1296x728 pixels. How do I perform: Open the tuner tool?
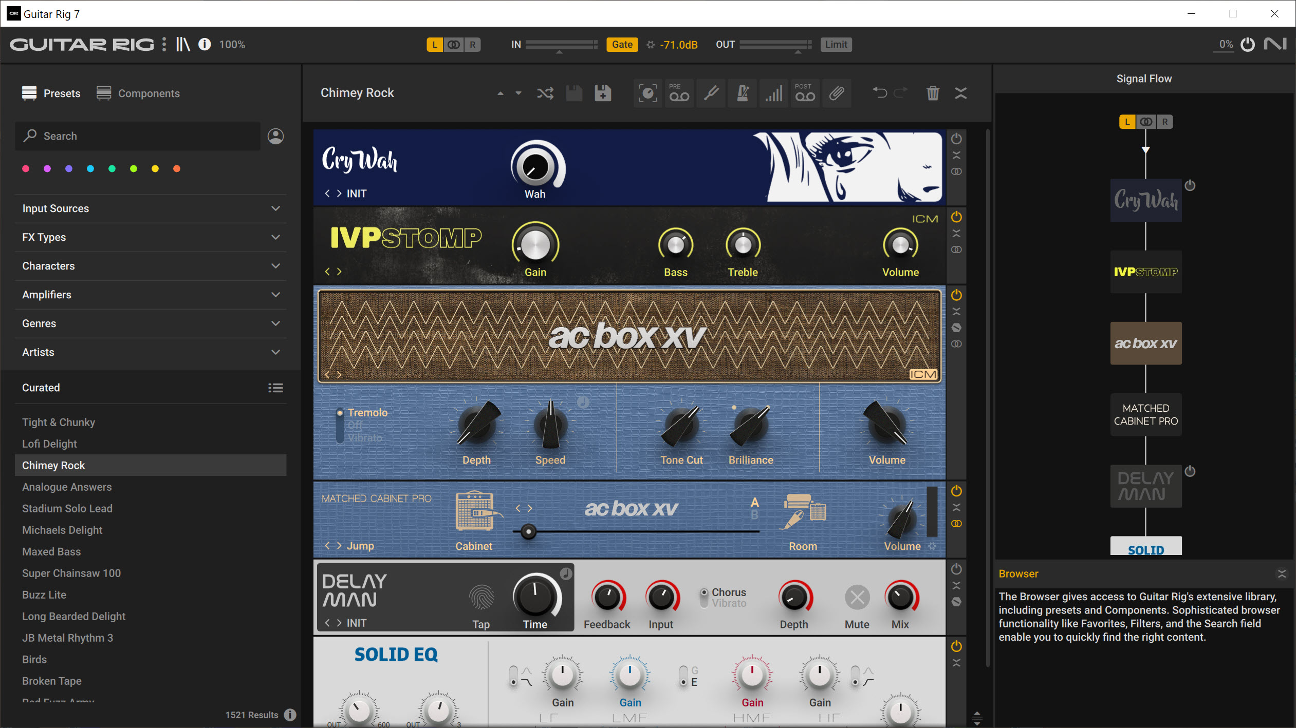point(711,93)
